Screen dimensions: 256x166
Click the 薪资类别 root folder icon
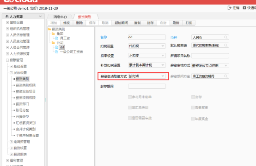(49, 29)
